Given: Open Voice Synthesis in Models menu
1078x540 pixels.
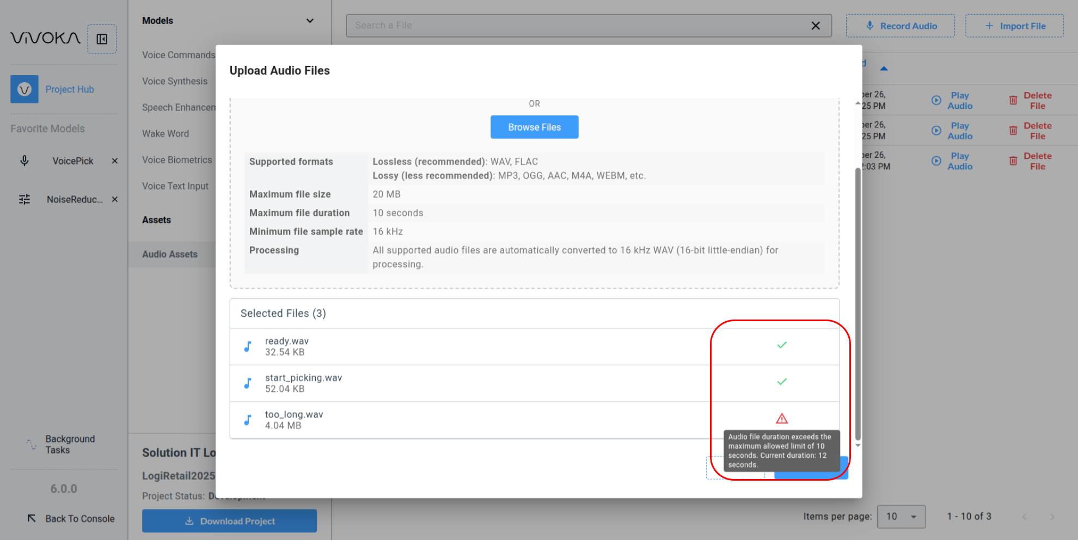Looking at the screenshot, I should pyautogui.click(x=175, y=81).
